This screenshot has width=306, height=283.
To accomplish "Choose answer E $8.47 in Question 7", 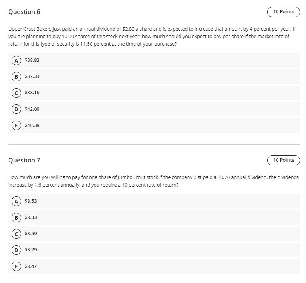I will click(x=16, y=266).
